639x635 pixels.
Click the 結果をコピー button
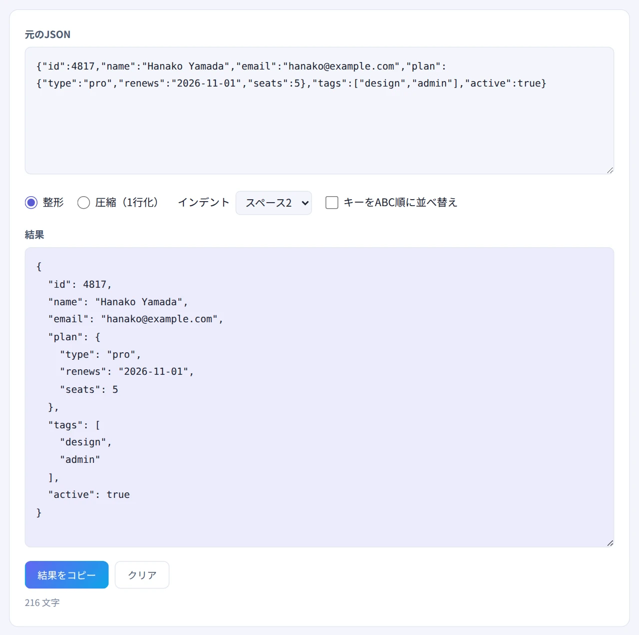[x=66, y=575]
